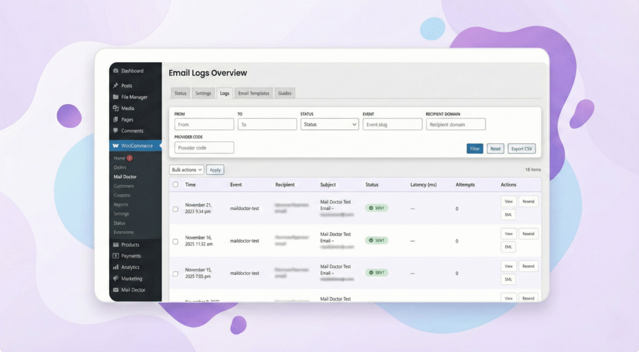
Task: Switch to the Email Templates tab
Action: (x=253, y=93)
